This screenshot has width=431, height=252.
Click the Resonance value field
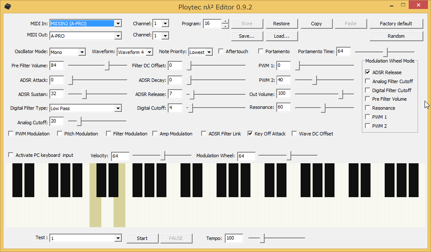283,107
